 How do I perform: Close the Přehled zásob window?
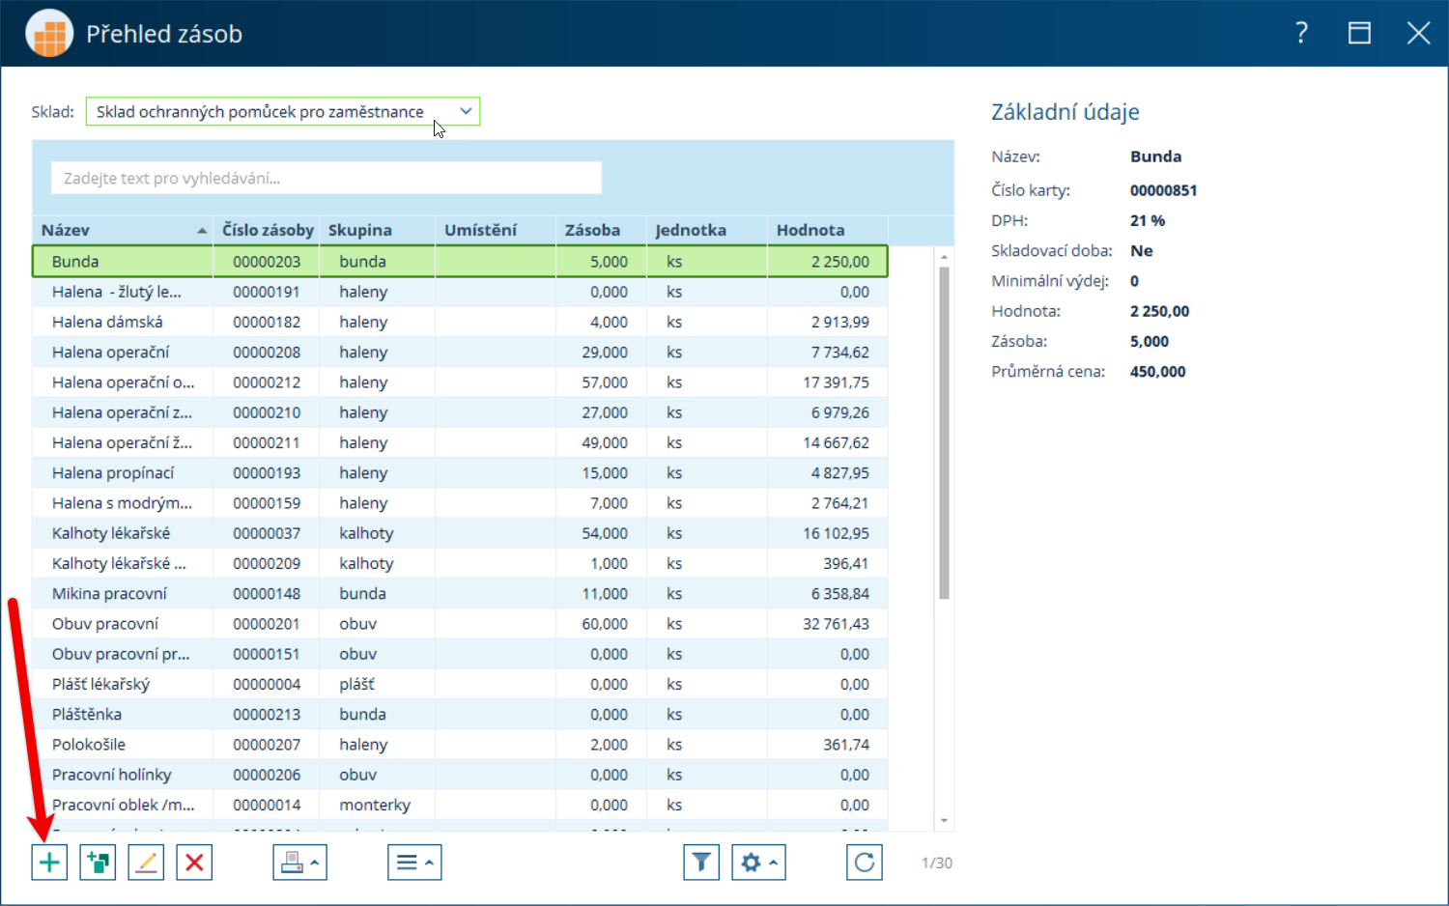coord(1418,34)
